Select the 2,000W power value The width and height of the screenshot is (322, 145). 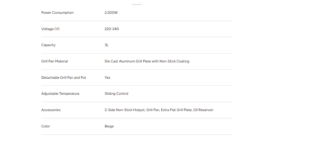coord(111,12)
